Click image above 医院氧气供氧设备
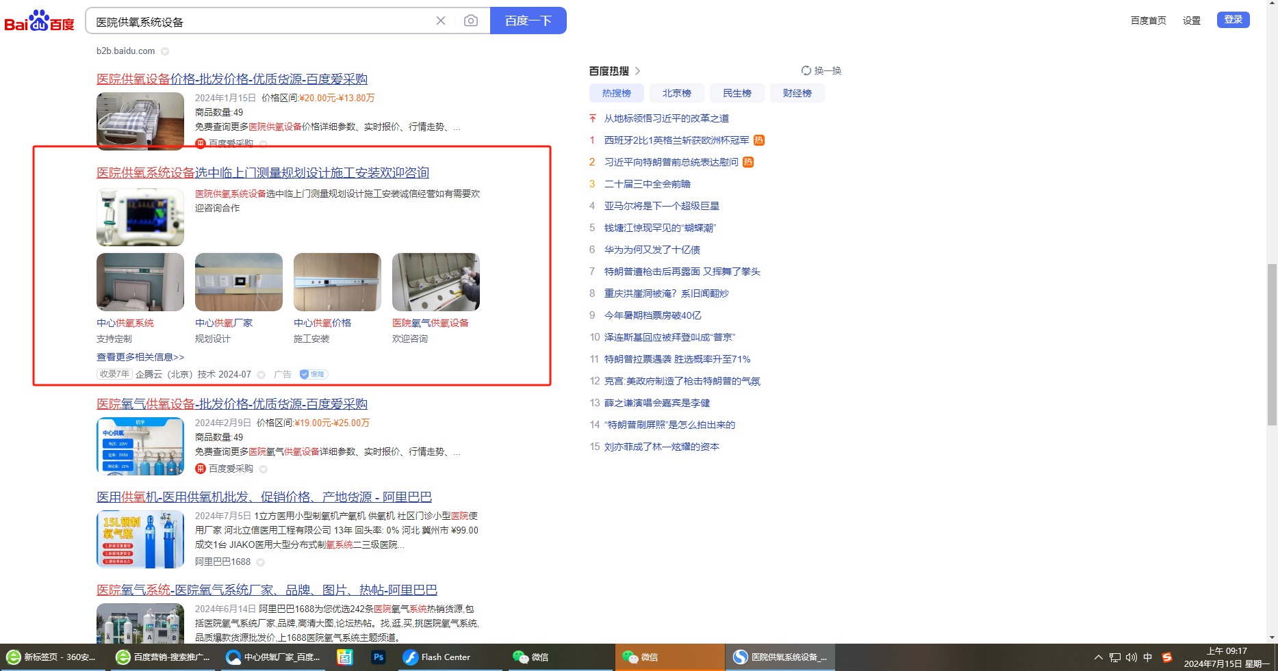The image size is (1278, 671). point(436,282)
